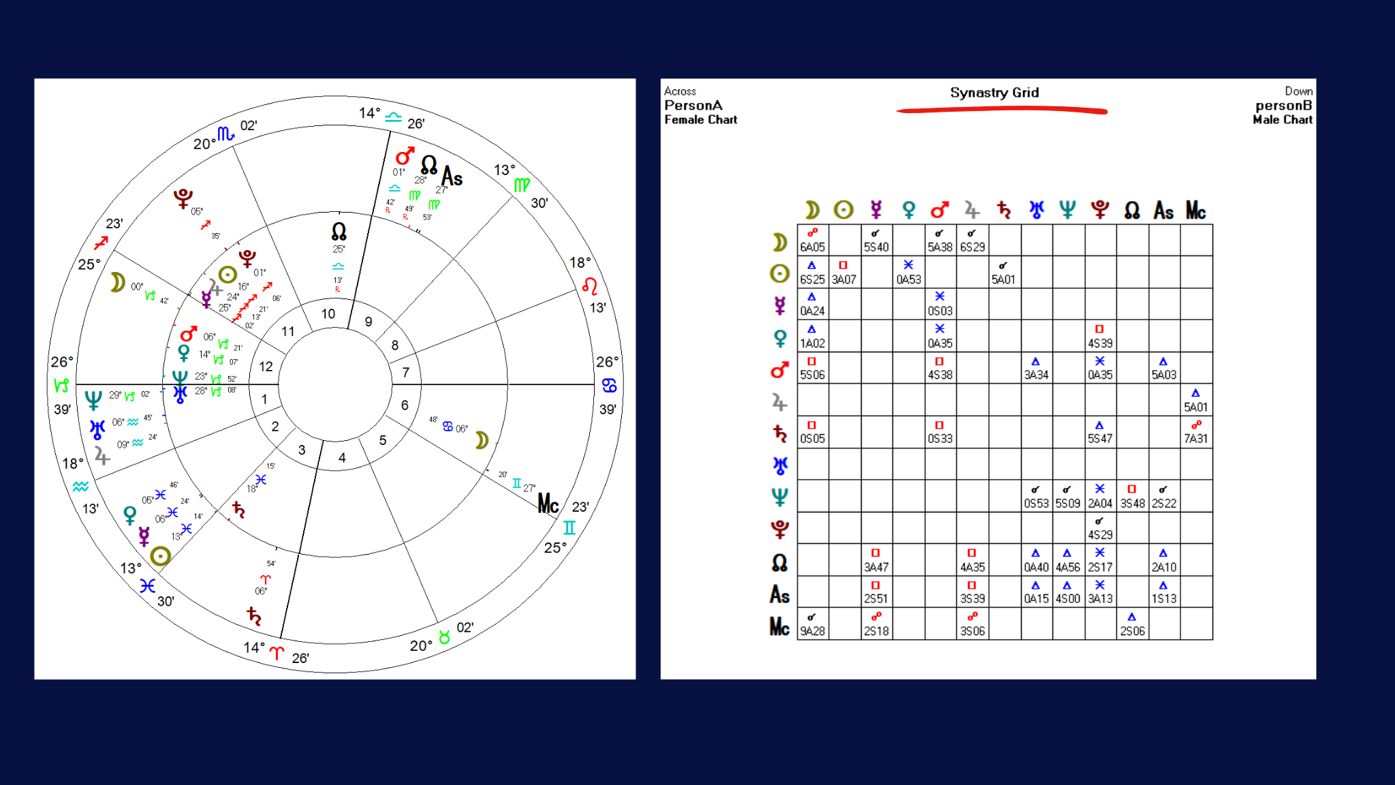Image resolution: width=1395 pixels, height=785 pixels.
Task: Click the Aries sign glyph at wheel bottom
Action: pos(277,653)
